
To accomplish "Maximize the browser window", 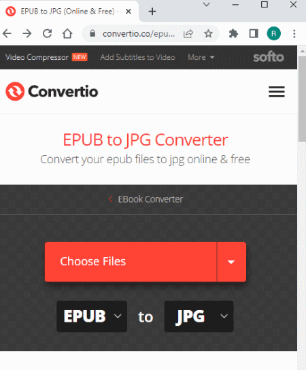I will tap(265, 5).
